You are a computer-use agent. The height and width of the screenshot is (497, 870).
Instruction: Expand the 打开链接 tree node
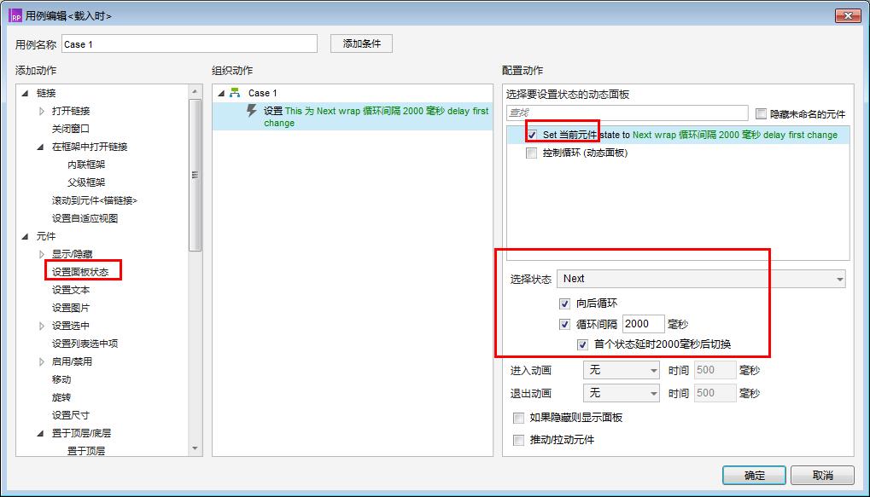[42, 111]
